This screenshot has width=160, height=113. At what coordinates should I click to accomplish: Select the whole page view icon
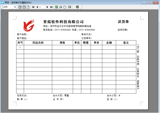click(x=28, y=7)
